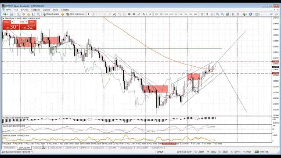Open the Вставка menu
The height and width of the screenshot is (158, 281).
pyautogui.click(x=25, y=10)
